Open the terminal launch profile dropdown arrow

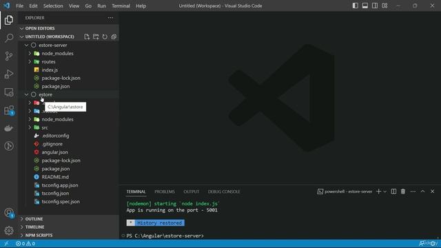tap(385, 192)
